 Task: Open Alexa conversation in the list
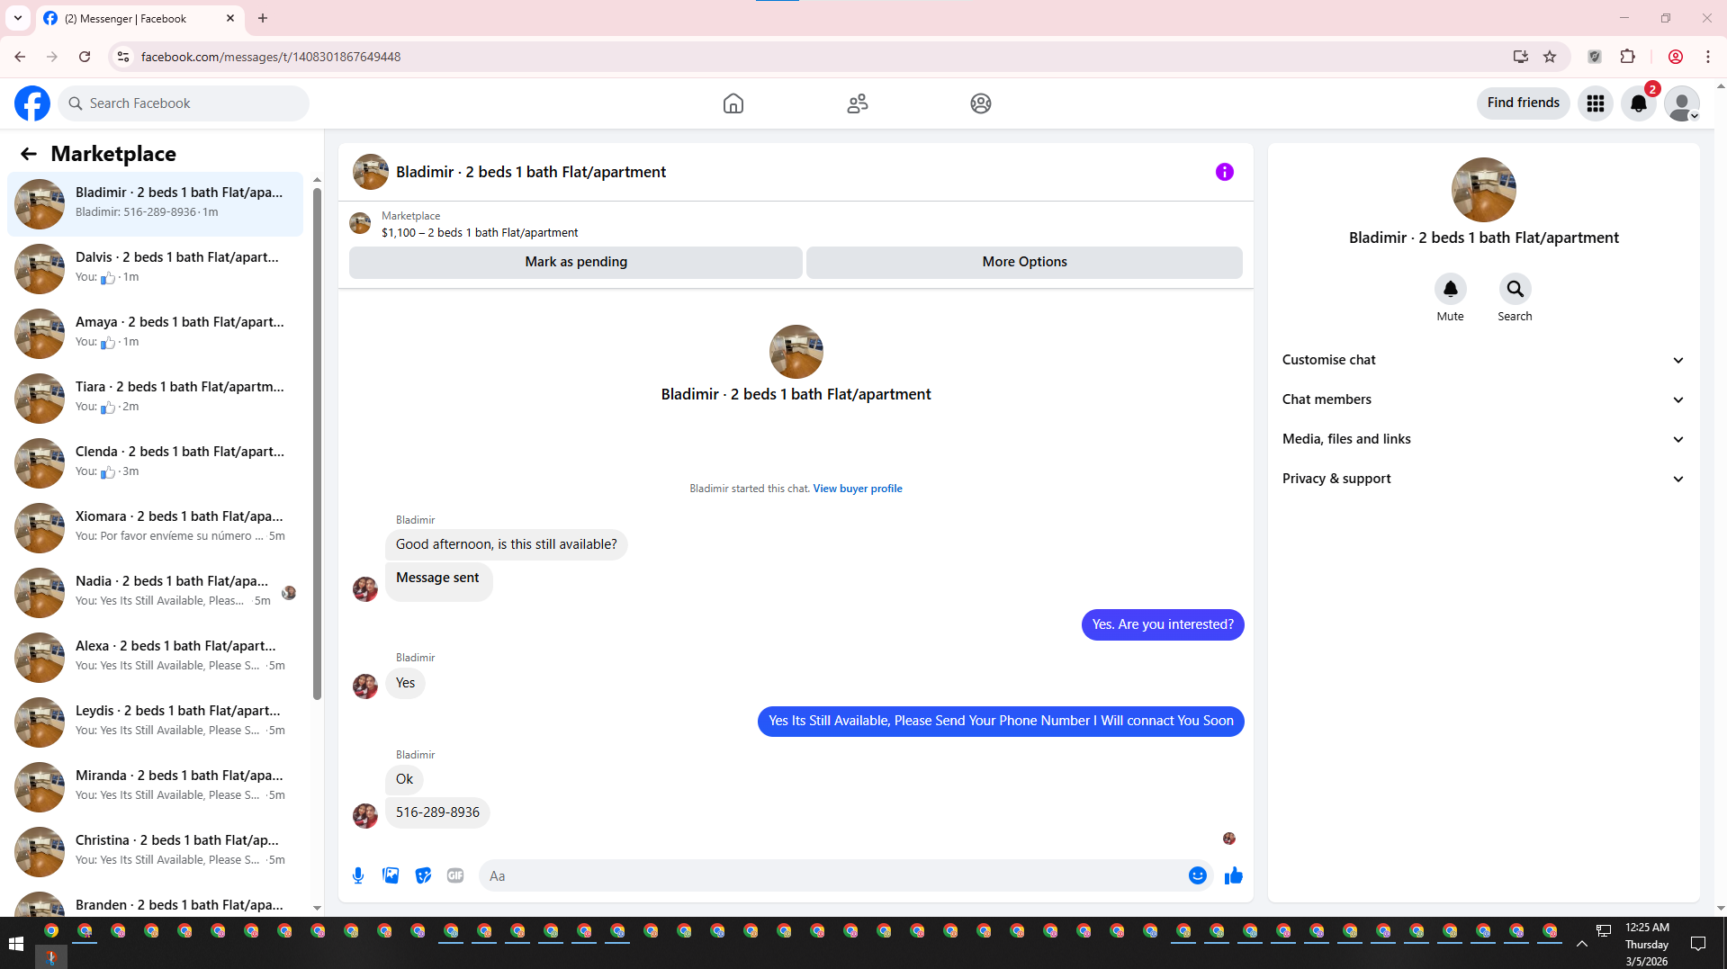[155, 657]
